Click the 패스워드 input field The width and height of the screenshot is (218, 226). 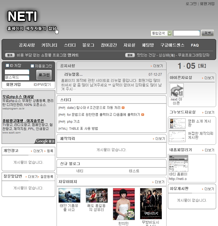[x=17, y=78]
